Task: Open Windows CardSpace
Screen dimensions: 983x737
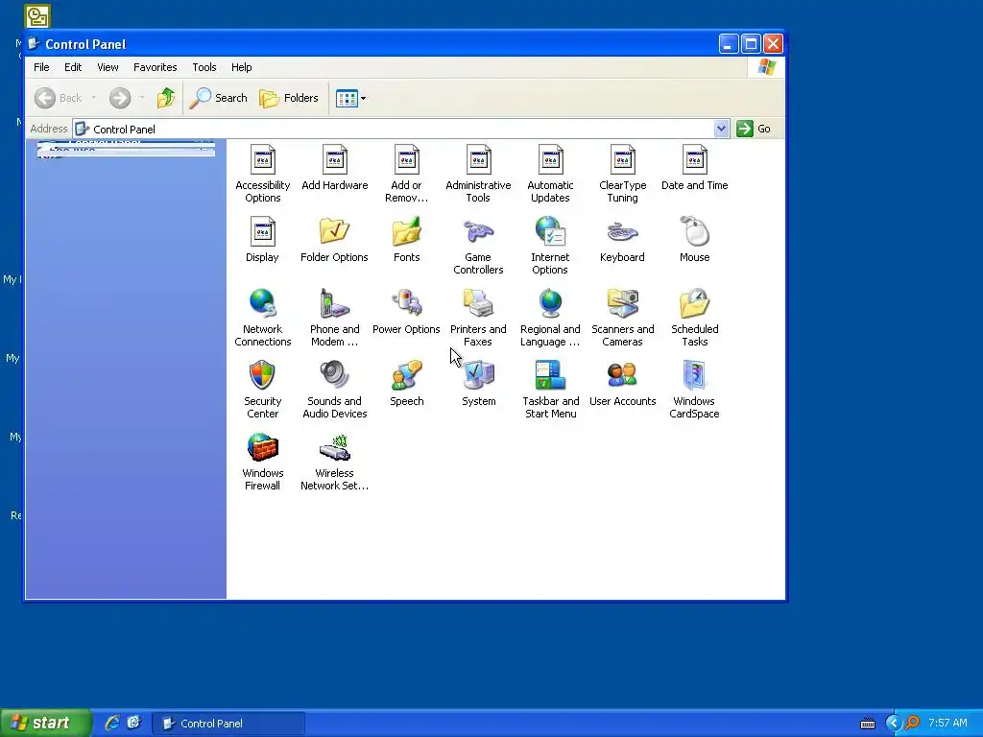Action: click(695, 375)
